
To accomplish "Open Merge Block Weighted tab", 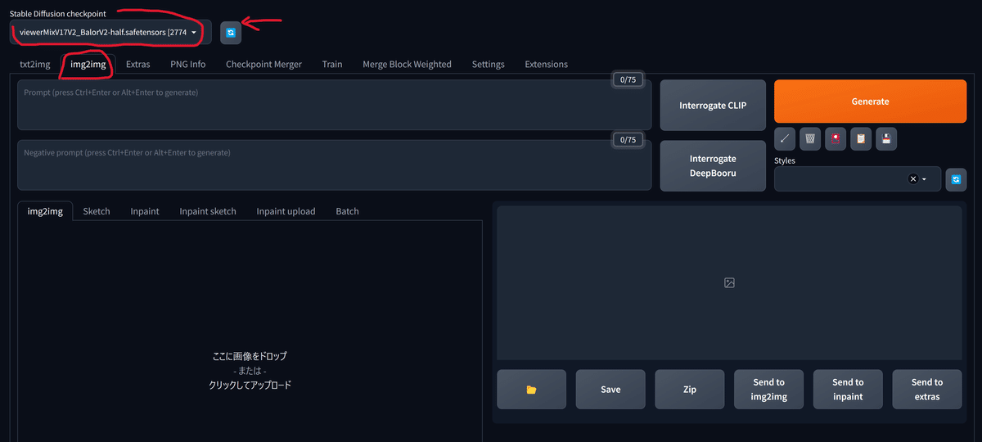I will 407,64.
